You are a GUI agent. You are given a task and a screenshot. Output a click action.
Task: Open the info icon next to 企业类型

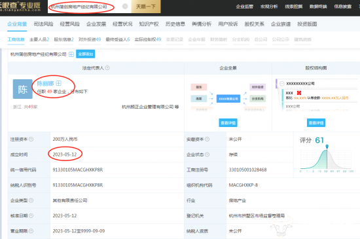pos(31,200)
